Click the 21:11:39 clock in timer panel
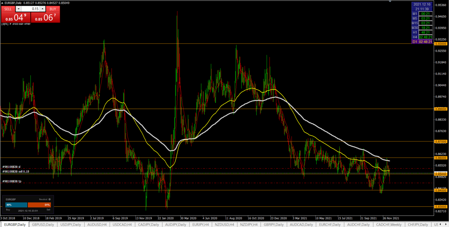This screenshot has width=449, height=227. tap(423, 9)
